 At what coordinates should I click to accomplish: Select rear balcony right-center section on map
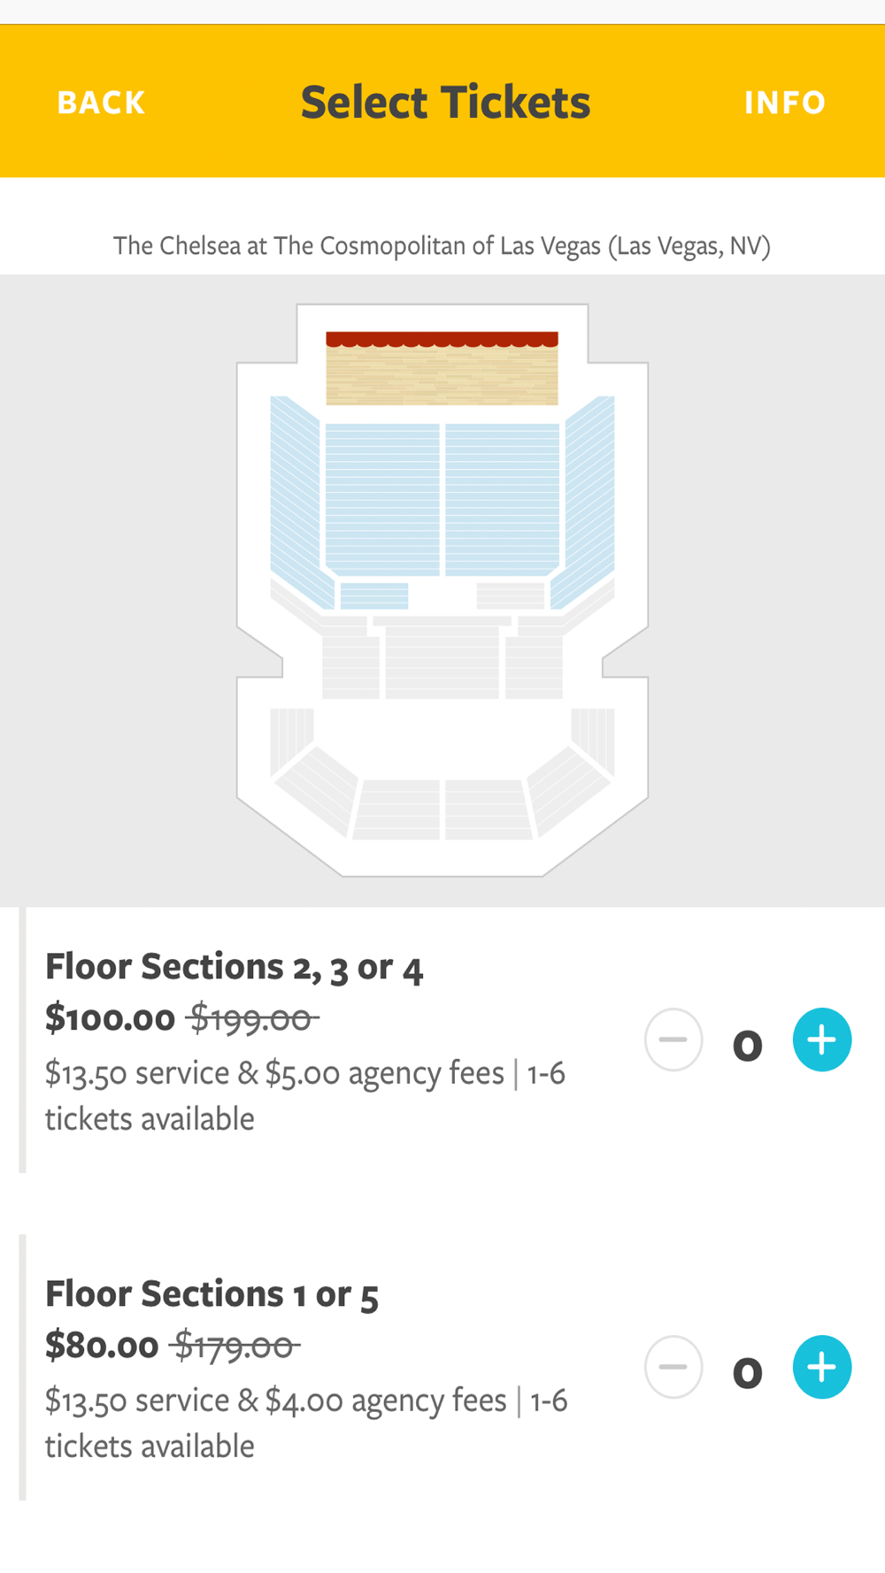[489, 810]
